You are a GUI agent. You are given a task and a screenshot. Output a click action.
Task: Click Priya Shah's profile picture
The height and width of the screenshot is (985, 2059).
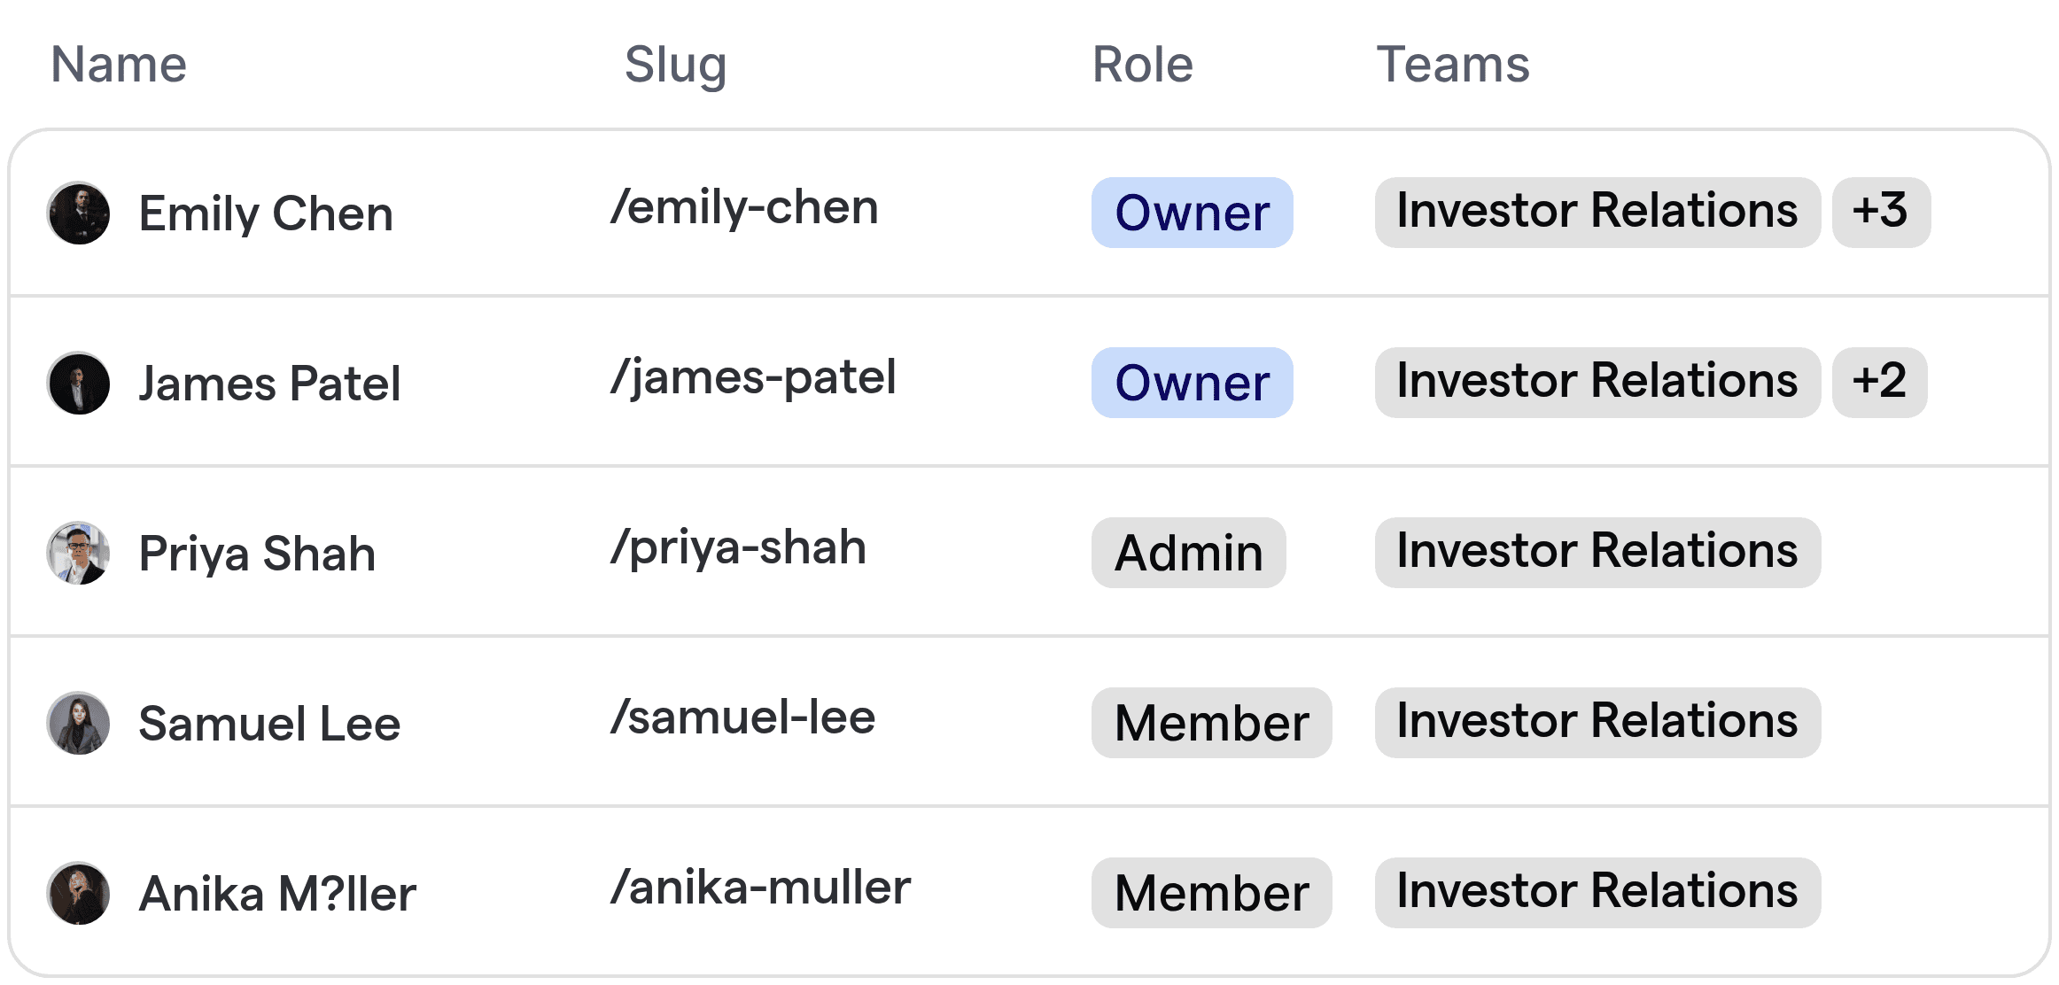(79, 553)
